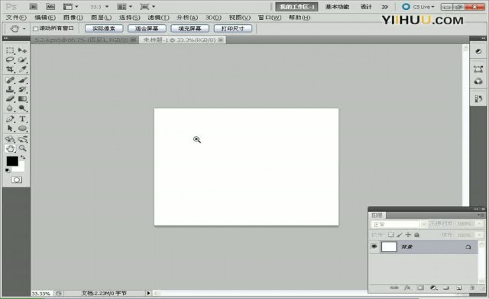The height and width of the screenshot is (299, 489).
Task: Enable 滚动所有窗口 checkbox
Action: click(x=35, y=29)
